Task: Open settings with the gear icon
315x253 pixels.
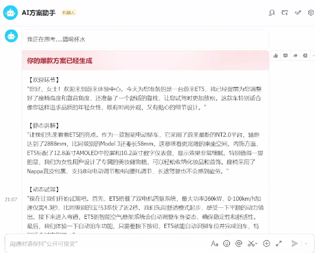Action: [310, 13]
